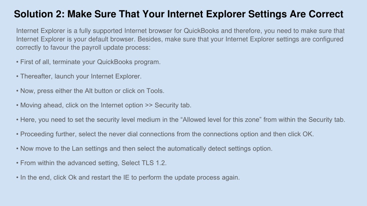
Task: Select the 'Internet option >> Security tab' line
Action: 104,106
